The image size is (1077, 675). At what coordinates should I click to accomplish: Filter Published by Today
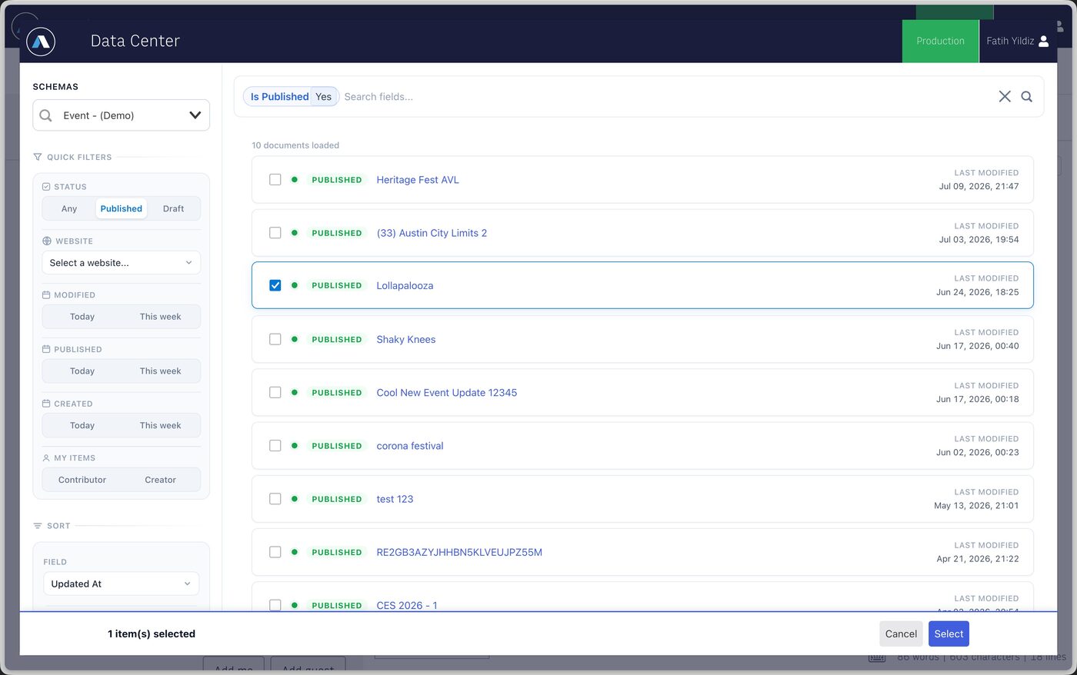click(82, 371)
